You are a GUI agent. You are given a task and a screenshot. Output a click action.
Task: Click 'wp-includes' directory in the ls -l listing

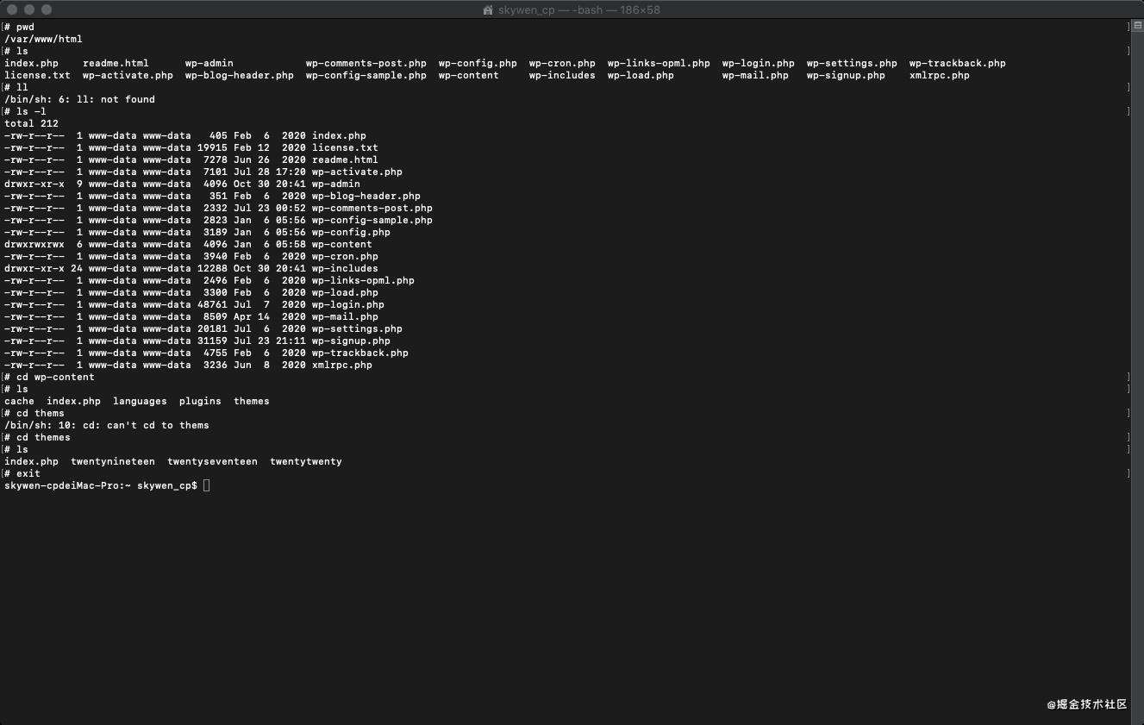[345, 268]
